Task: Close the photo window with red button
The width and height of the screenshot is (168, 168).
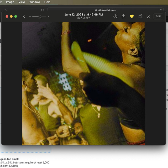Action: pos(7,16)
